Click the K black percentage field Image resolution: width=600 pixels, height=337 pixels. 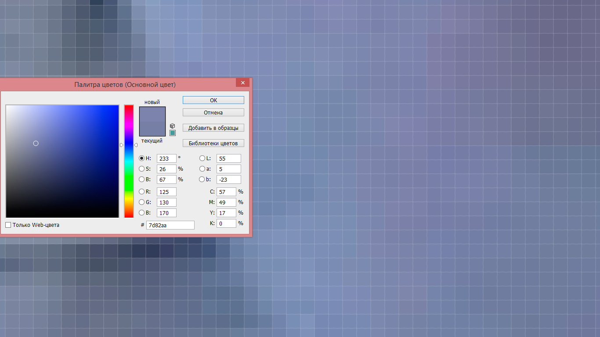pos(226,223)
